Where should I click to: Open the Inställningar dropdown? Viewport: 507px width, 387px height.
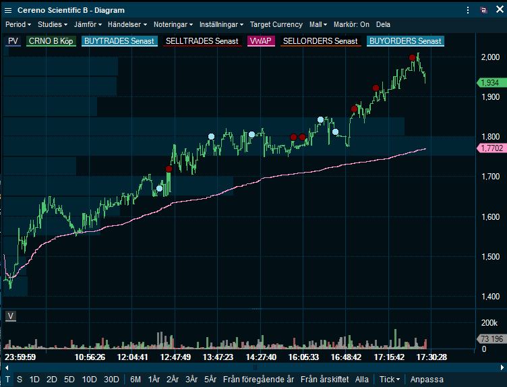[221, 24]
